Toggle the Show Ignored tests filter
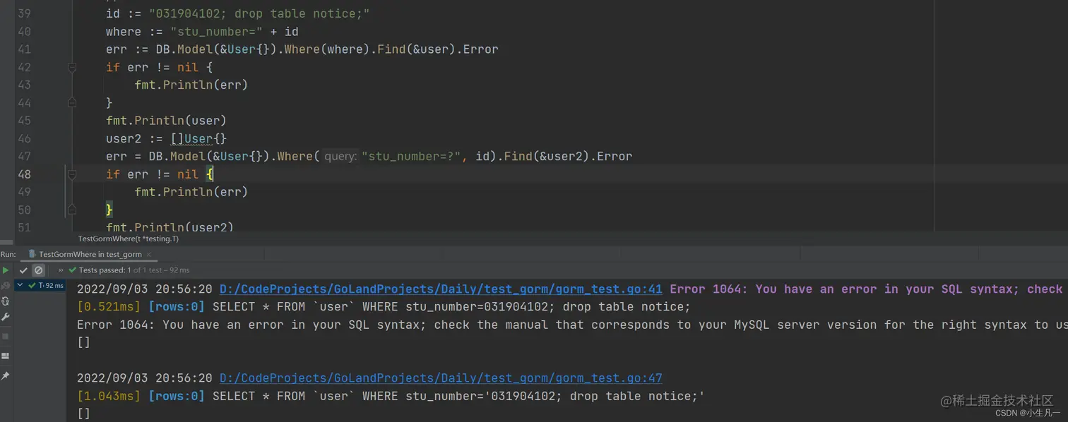 pos(38,270)
